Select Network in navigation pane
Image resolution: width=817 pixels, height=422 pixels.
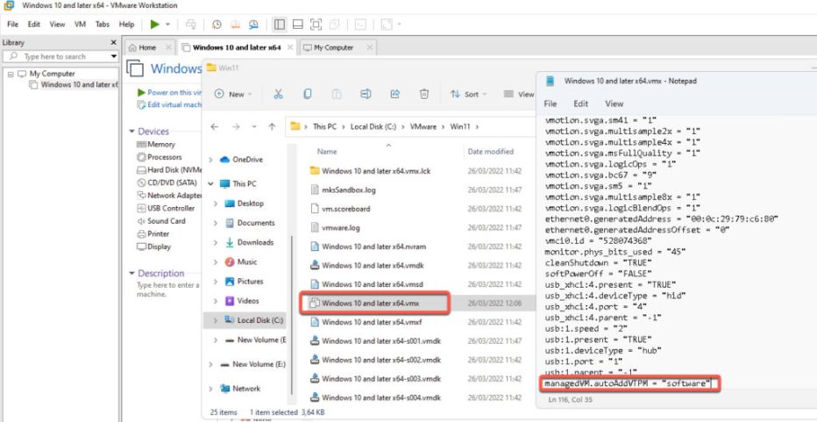click(x=246, y=389)
